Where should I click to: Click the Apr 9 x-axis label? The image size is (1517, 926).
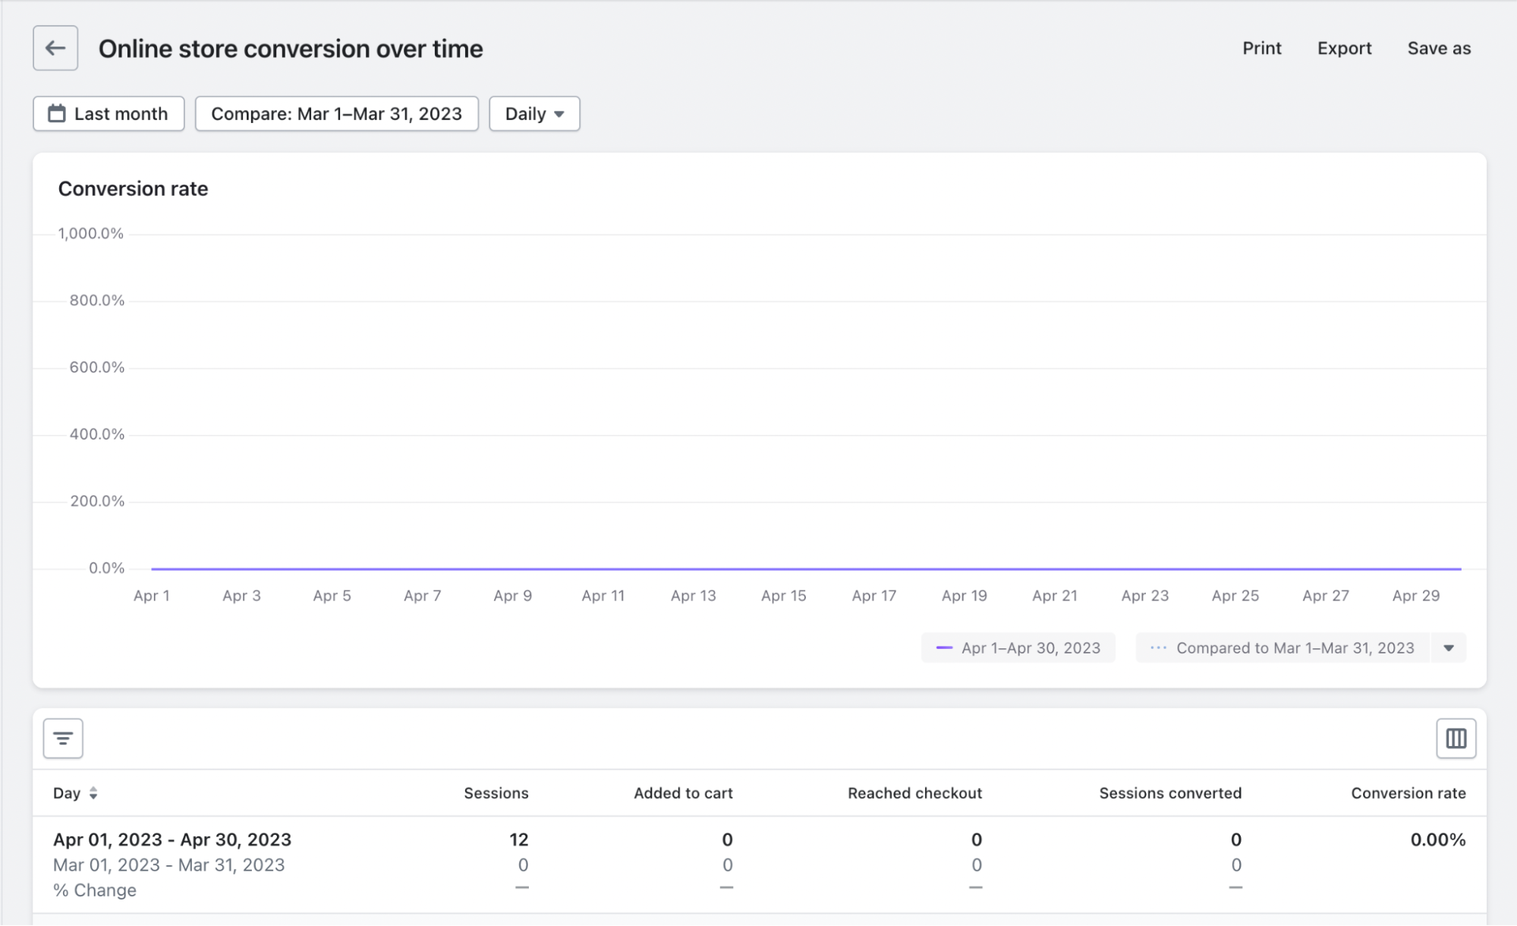point(512,596)
